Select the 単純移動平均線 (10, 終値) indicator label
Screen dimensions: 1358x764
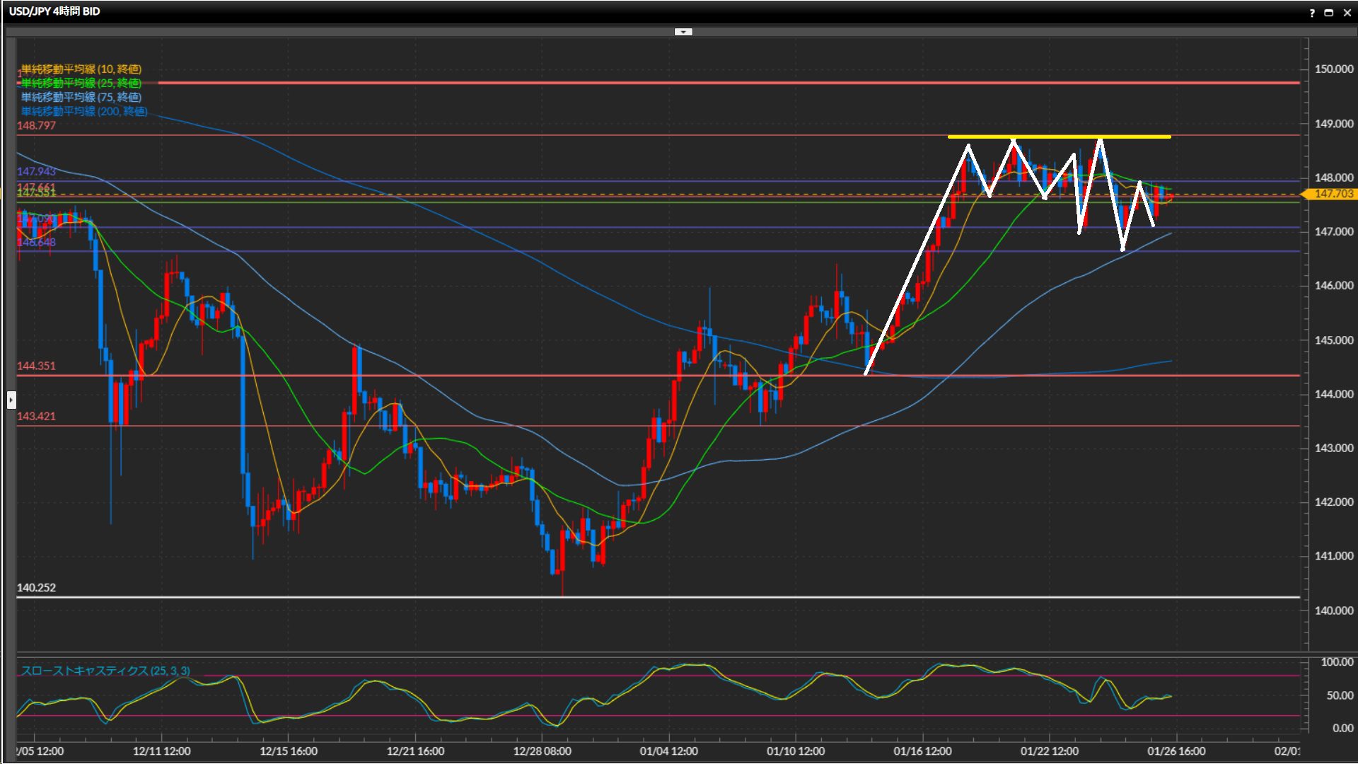click(81, 69)
